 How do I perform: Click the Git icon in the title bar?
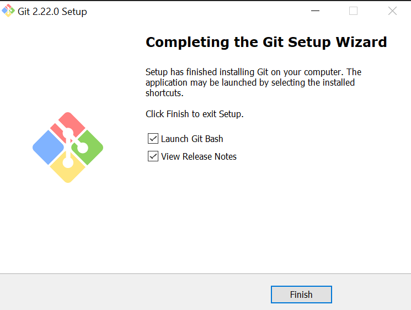pyautogui.click(x=8, y=10)
